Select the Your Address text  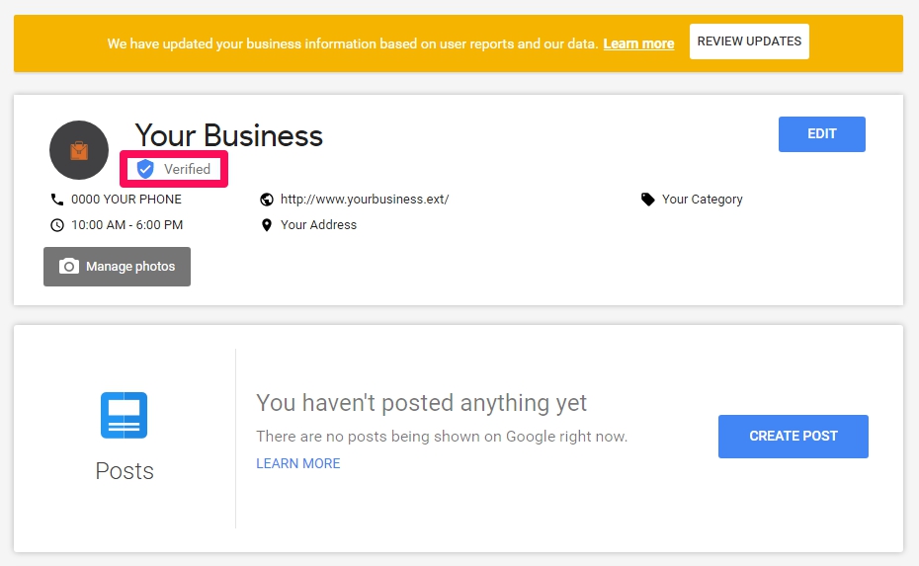318,225
